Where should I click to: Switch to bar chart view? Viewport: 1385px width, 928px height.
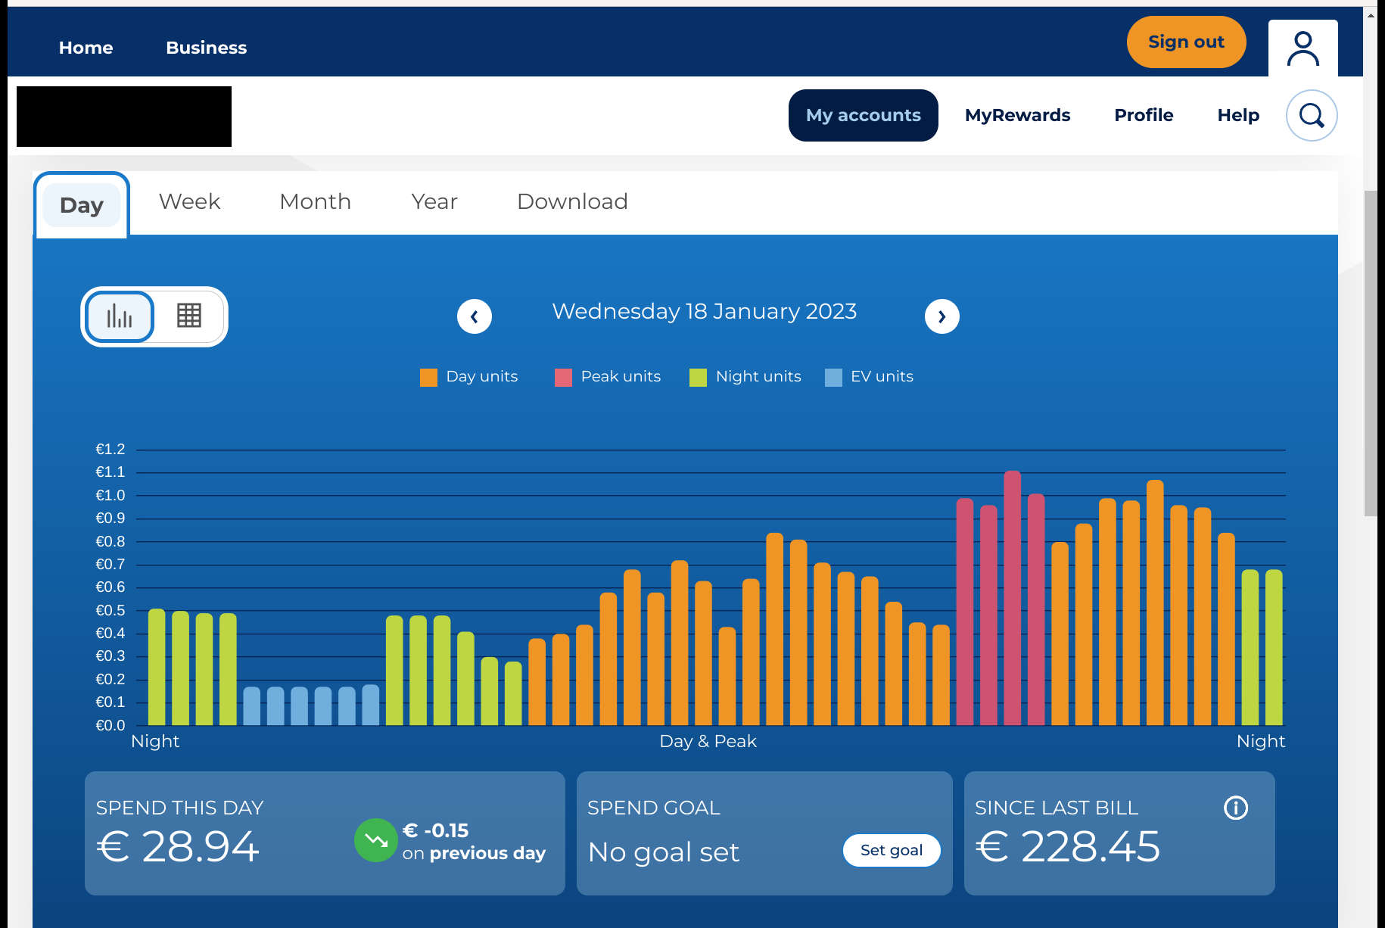(120, 316)
